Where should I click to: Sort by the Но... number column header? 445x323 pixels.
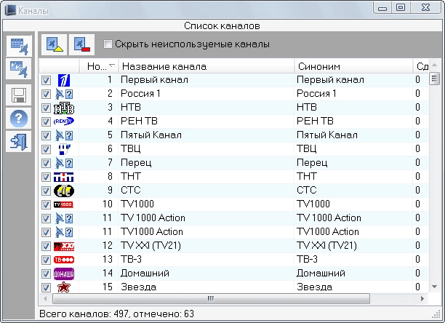pos(99,66)
